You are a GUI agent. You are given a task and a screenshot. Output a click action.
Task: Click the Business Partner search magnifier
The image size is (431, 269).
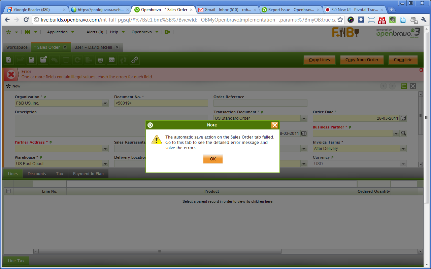point(403,133)
